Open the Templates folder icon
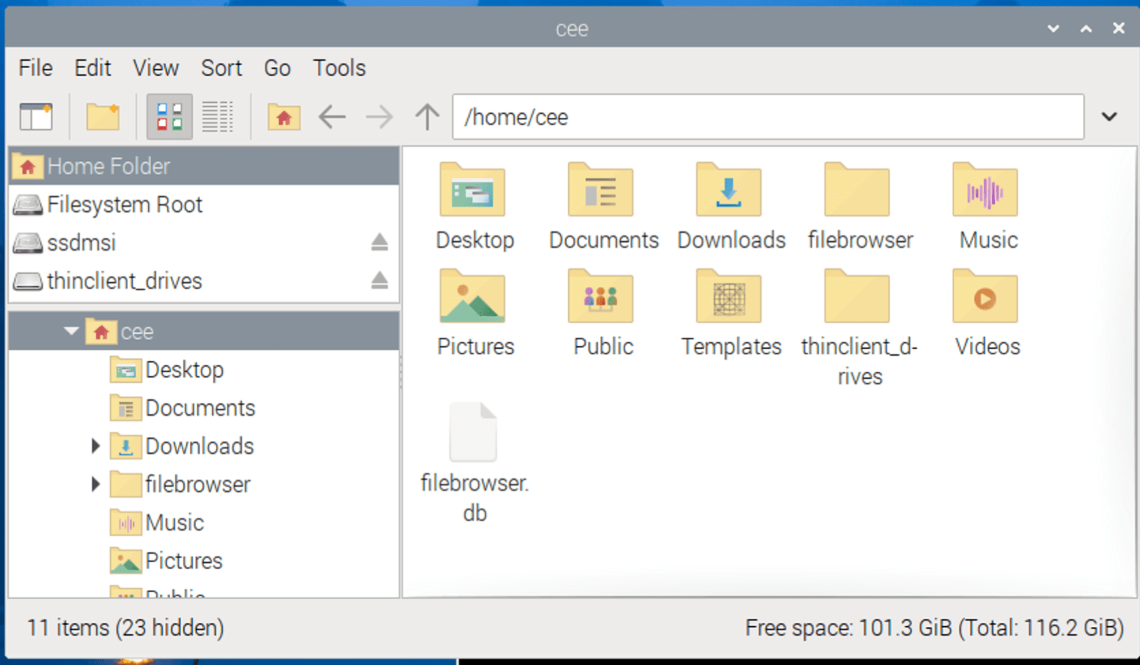 [x=729, y=297]
